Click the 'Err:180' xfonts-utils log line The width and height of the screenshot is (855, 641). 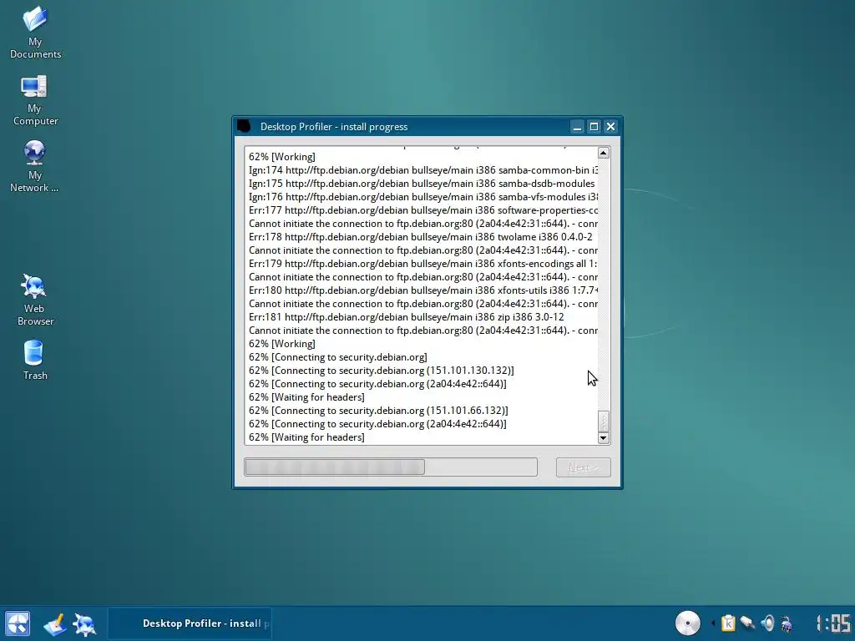[x=423, y=290]
